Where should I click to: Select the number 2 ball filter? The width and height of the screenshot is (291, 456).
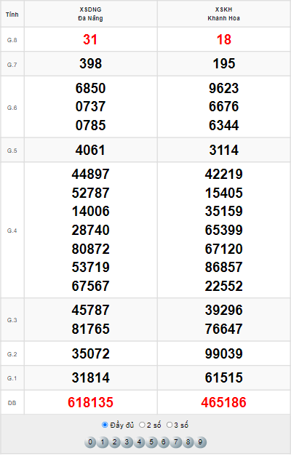[x=115, y=442]
